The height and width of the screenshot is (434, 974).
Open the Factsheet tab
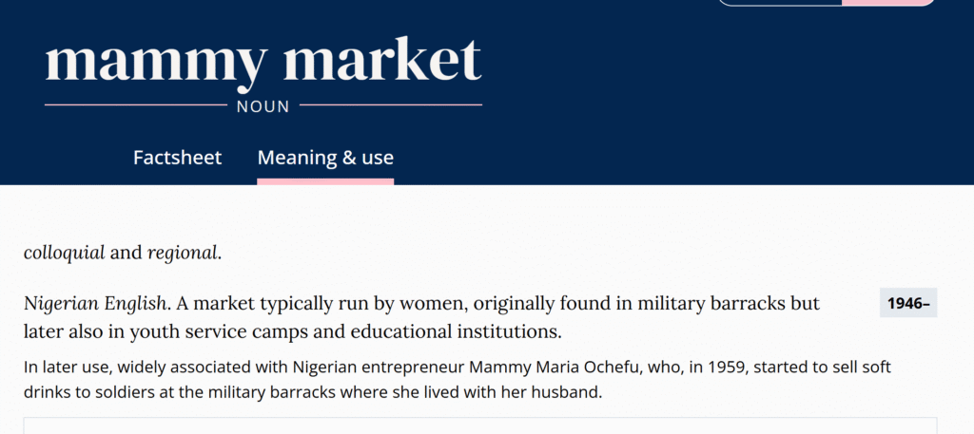click(177, 158)
